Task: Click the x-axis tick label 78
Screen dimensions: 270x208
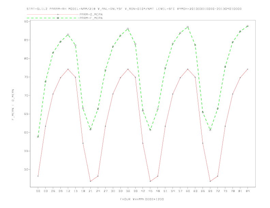Action: coord(233,191)
